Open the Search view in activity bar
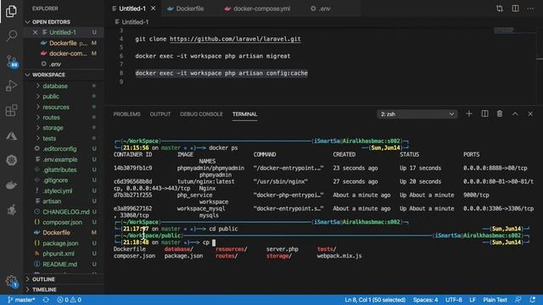 (x=11, y=36)
